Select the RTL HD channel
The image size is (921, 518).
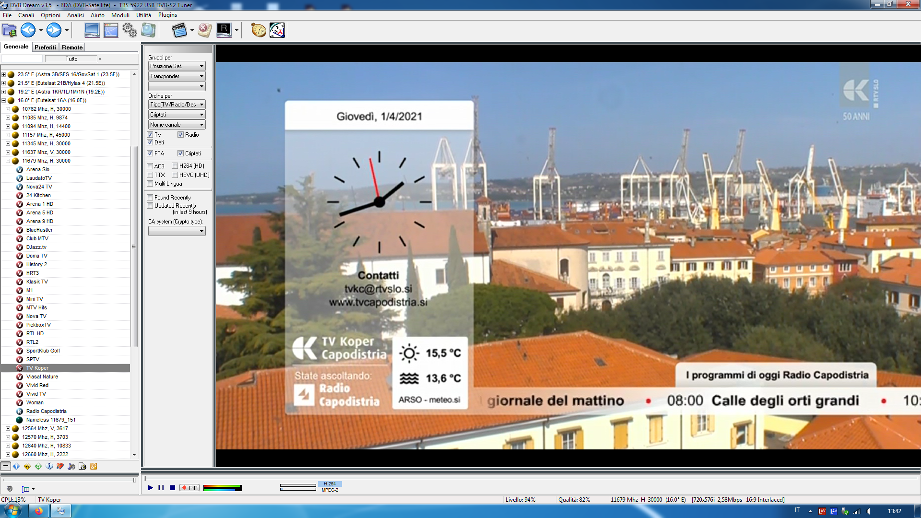(x=35, y=333)
